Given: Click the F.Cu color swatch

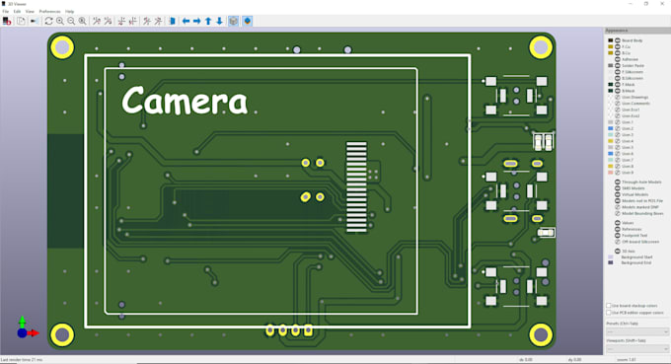Looking at the screenshot, I should point(611,46).
